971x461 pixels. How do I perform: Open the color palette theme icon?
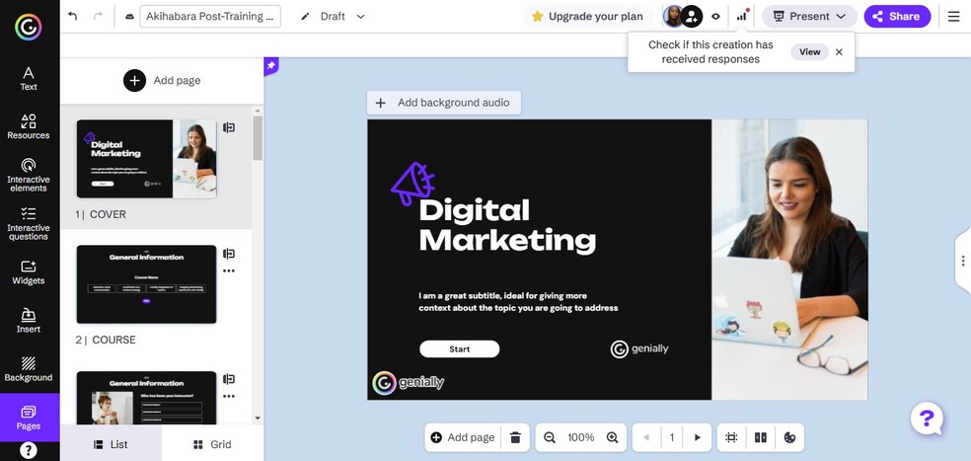click(789, 437)
